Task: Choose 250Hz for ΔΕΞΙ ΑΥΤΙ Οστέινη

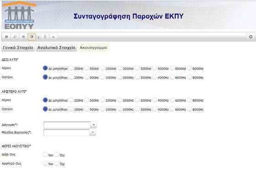Action: tap(71, 77)
